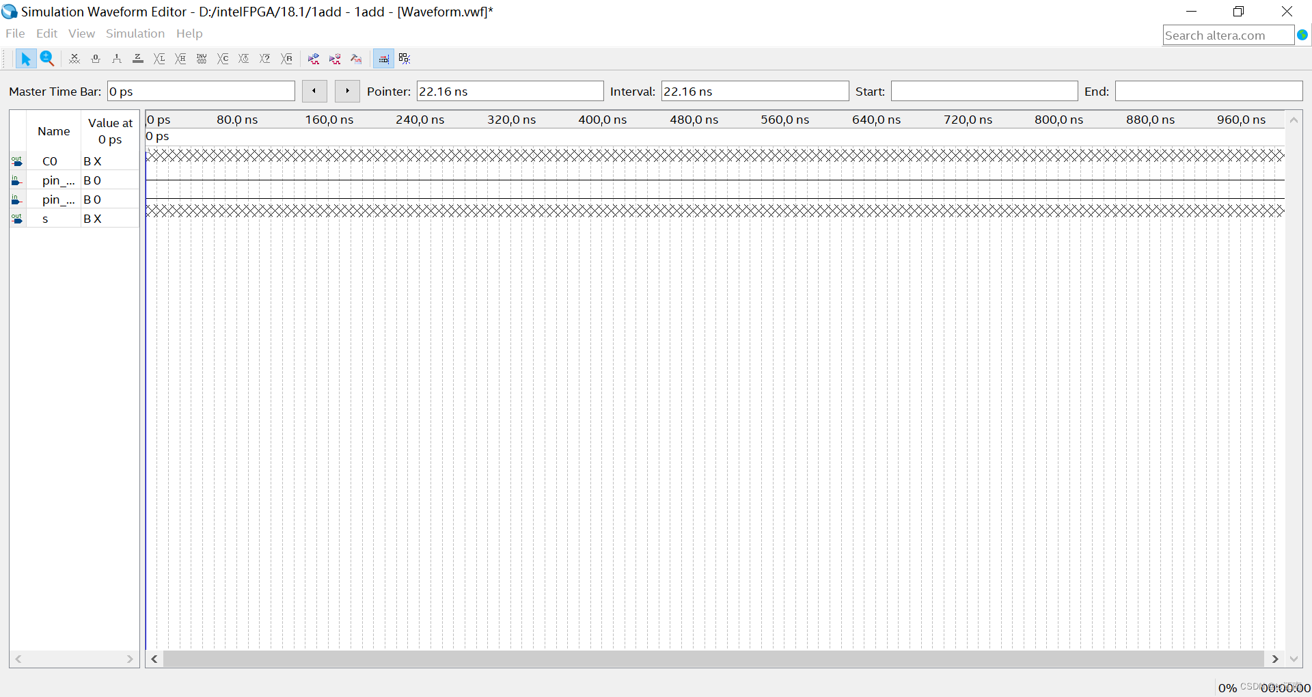Click the Interval value field
The height and width of the screenshot is (697, 1312).
755,92
